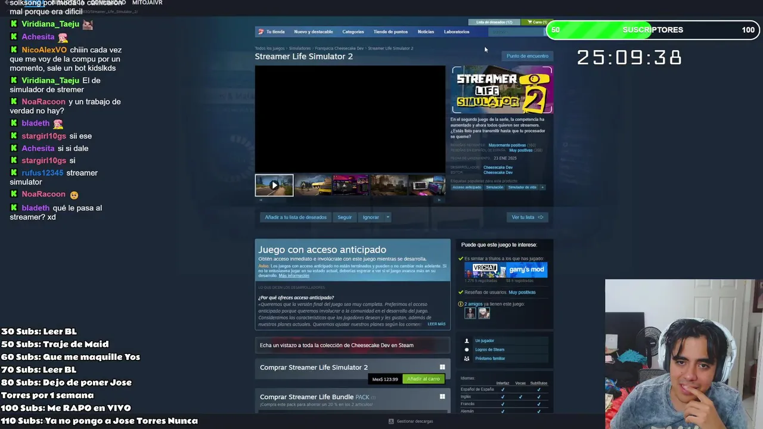
Task: Click the info icon next to 2 amigos
Action: [461, 304]
